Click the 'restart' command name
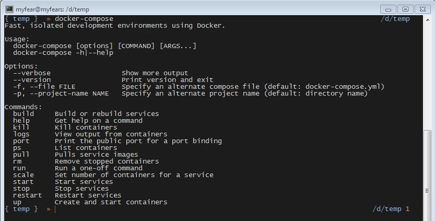The image size is (435, 221). tap(28, 195)
